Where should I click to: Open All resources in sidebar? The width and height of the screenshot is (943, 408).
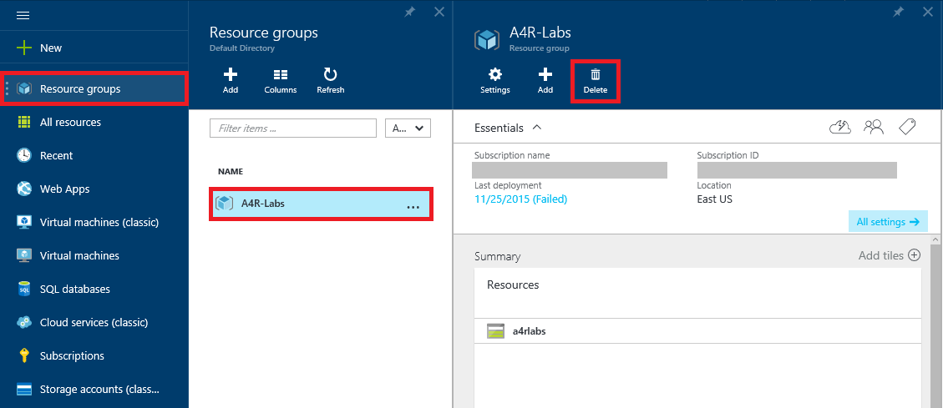(x=70, y=123)
